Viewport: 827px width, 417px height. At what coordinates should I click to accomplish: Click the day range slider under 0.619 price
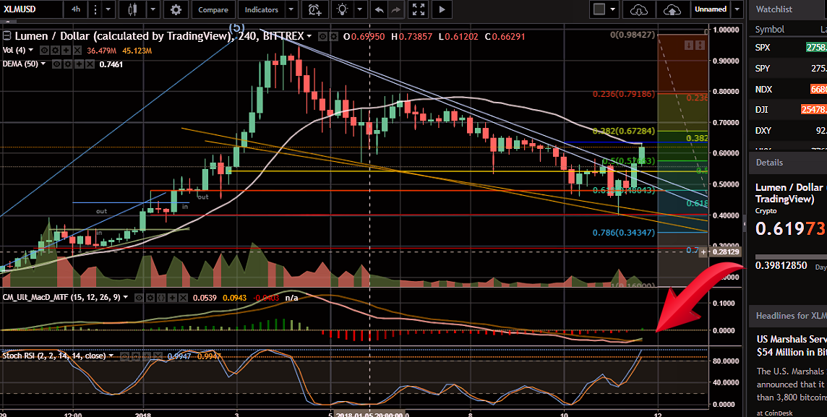point(791,257)
